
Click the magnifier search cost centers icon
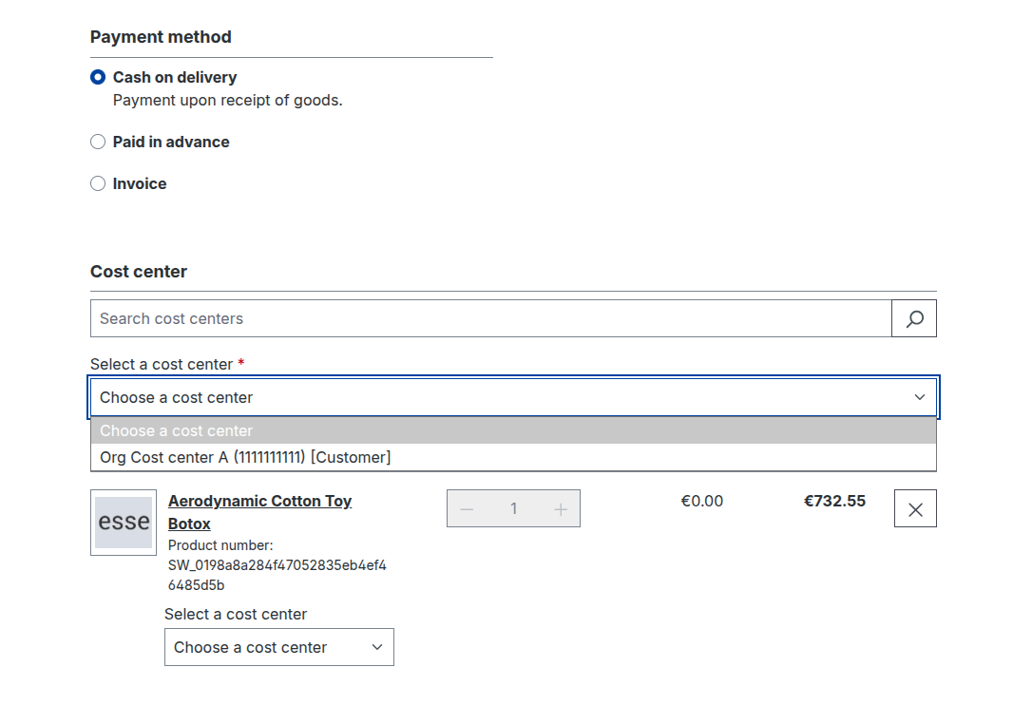click(x=914, y=319)
